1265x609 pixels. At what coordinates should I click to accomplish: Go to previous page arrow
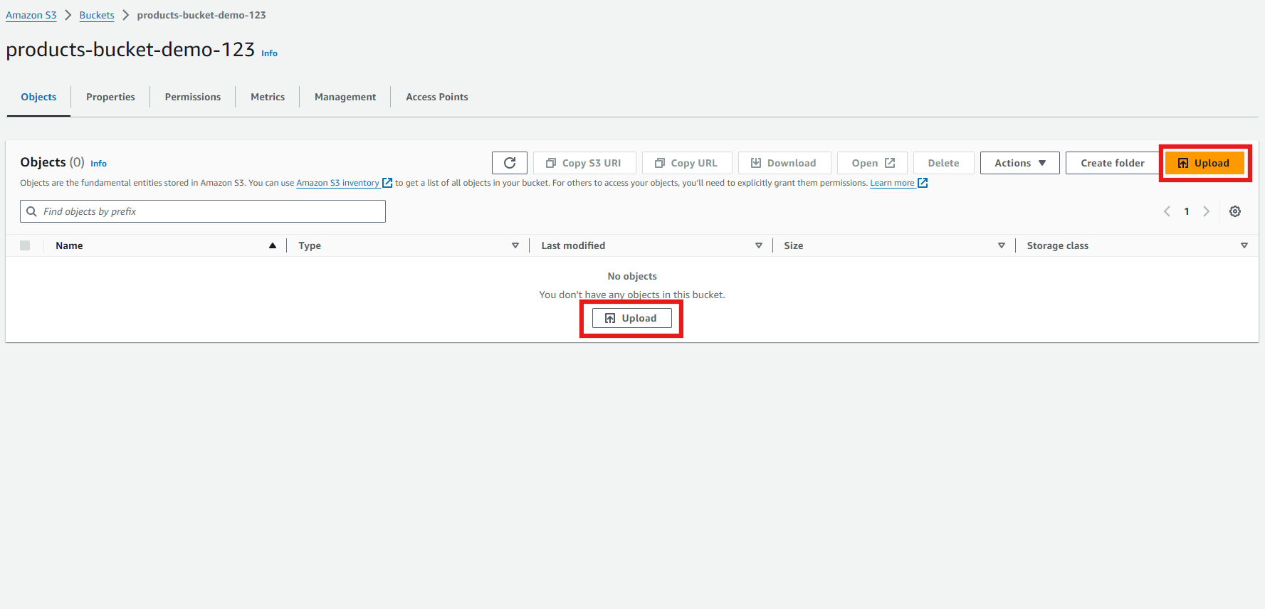pyautogui.click(x=1167, y=211)
